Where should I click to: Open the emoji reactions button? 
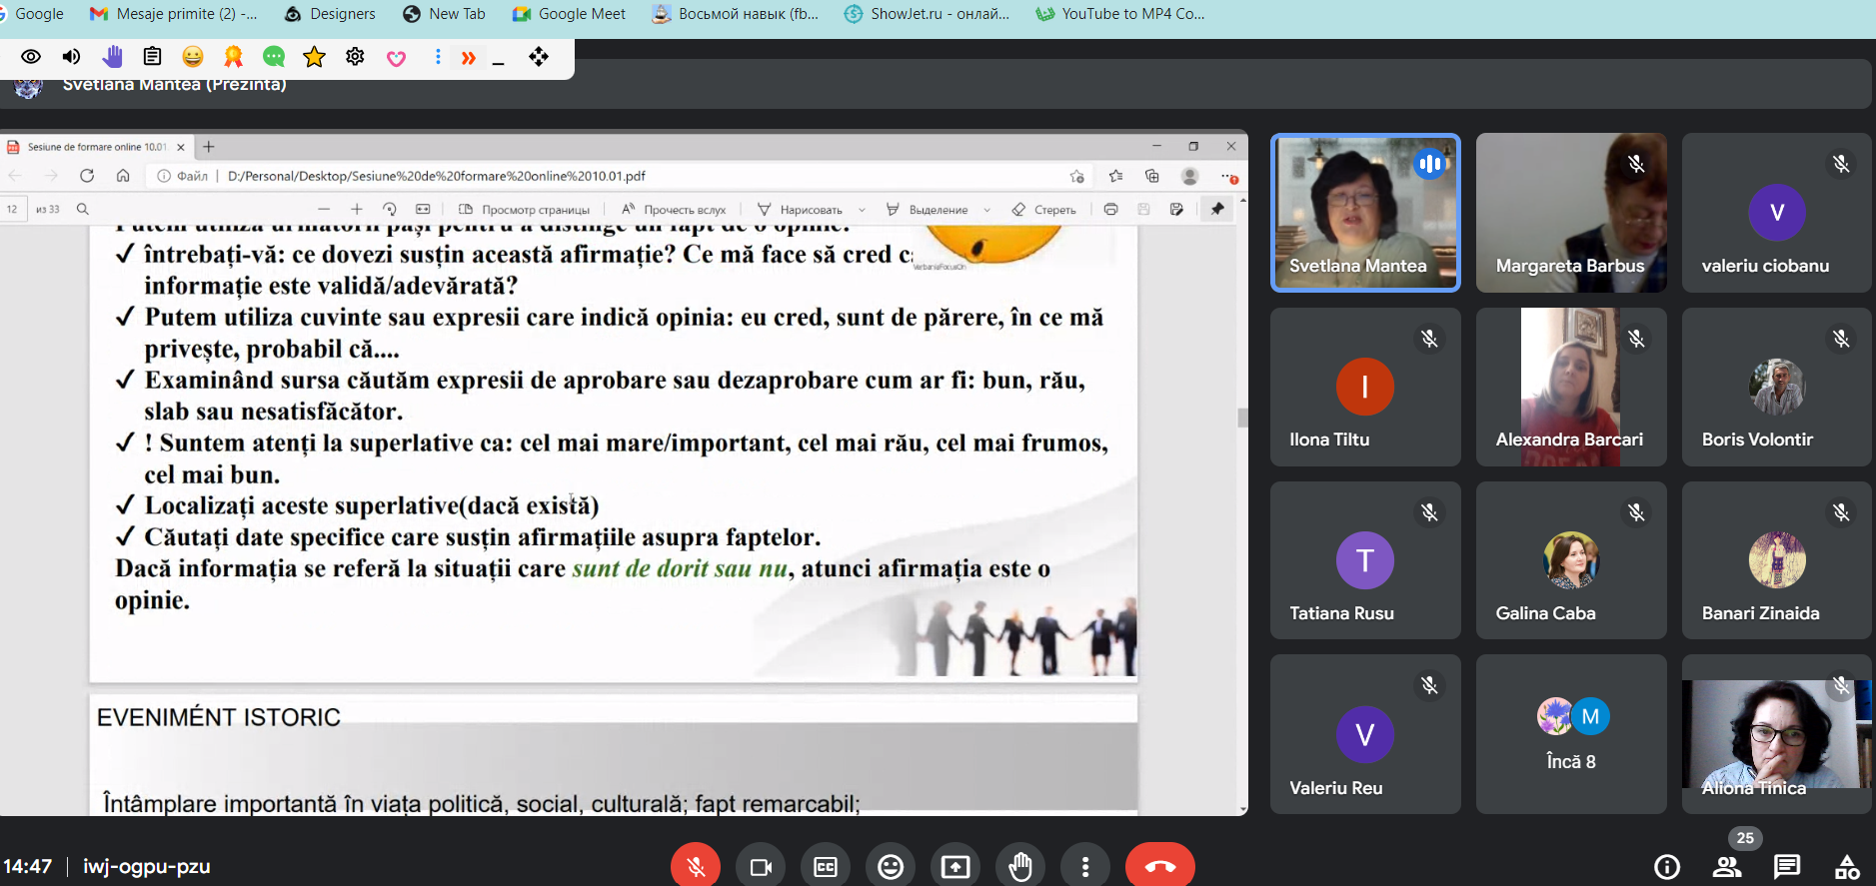[x=891, y=866]
